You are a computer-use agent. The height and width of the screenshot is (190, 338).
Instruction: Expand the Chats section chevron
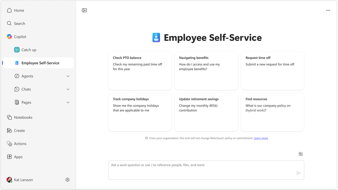coord(68,89)
